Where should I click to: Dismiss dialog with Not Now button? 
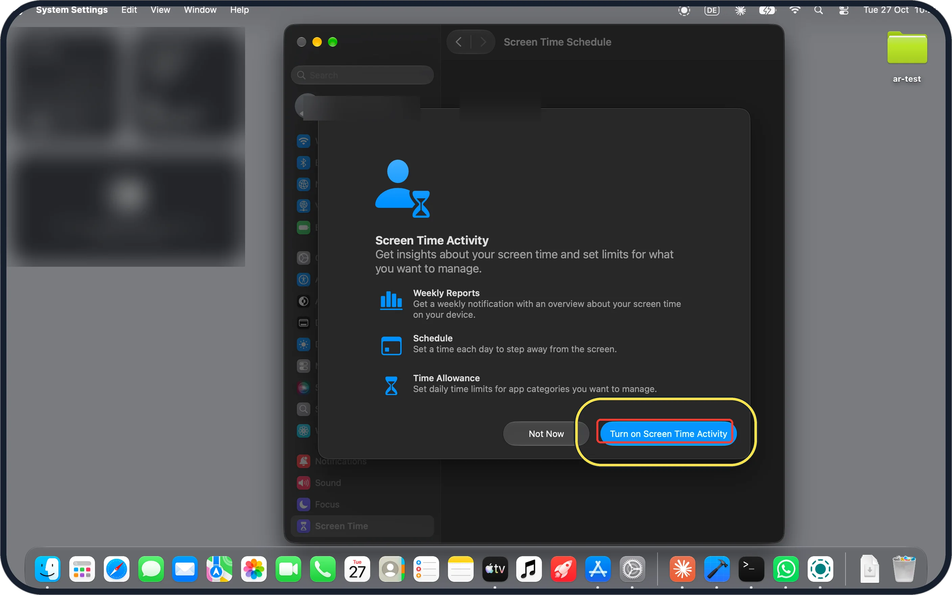tap(546, 434)
